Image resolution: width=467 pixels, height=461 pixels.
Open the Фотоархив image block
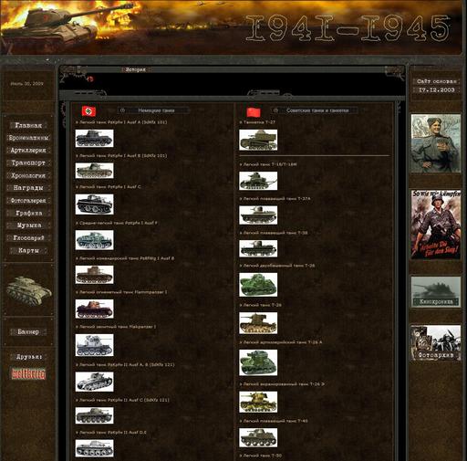pyautogui.click(x=436, y=342)
